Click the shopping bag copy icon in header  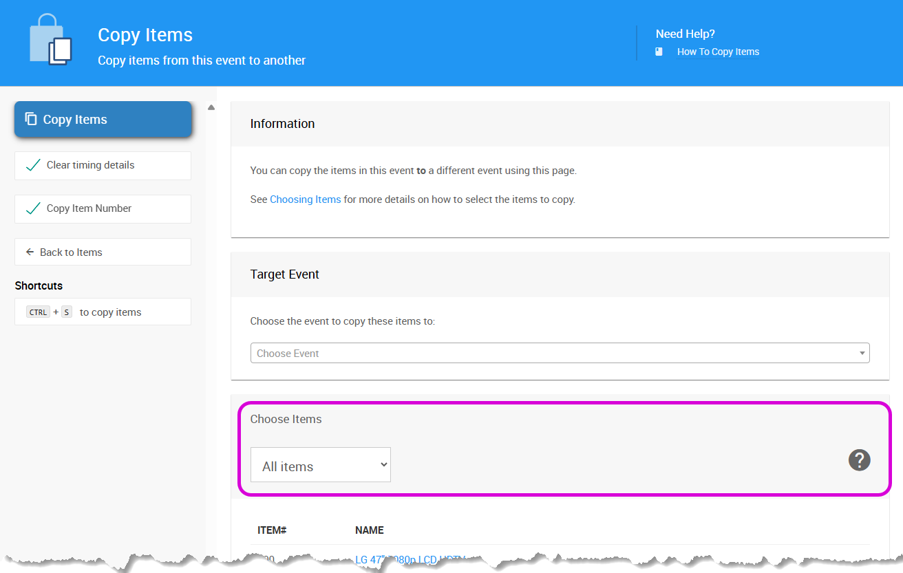(51, 42)
